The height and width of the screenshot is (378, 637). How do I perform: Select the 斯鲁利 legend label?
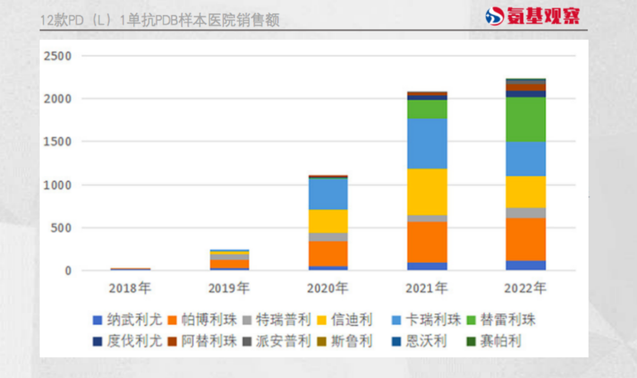pos(352,341)
